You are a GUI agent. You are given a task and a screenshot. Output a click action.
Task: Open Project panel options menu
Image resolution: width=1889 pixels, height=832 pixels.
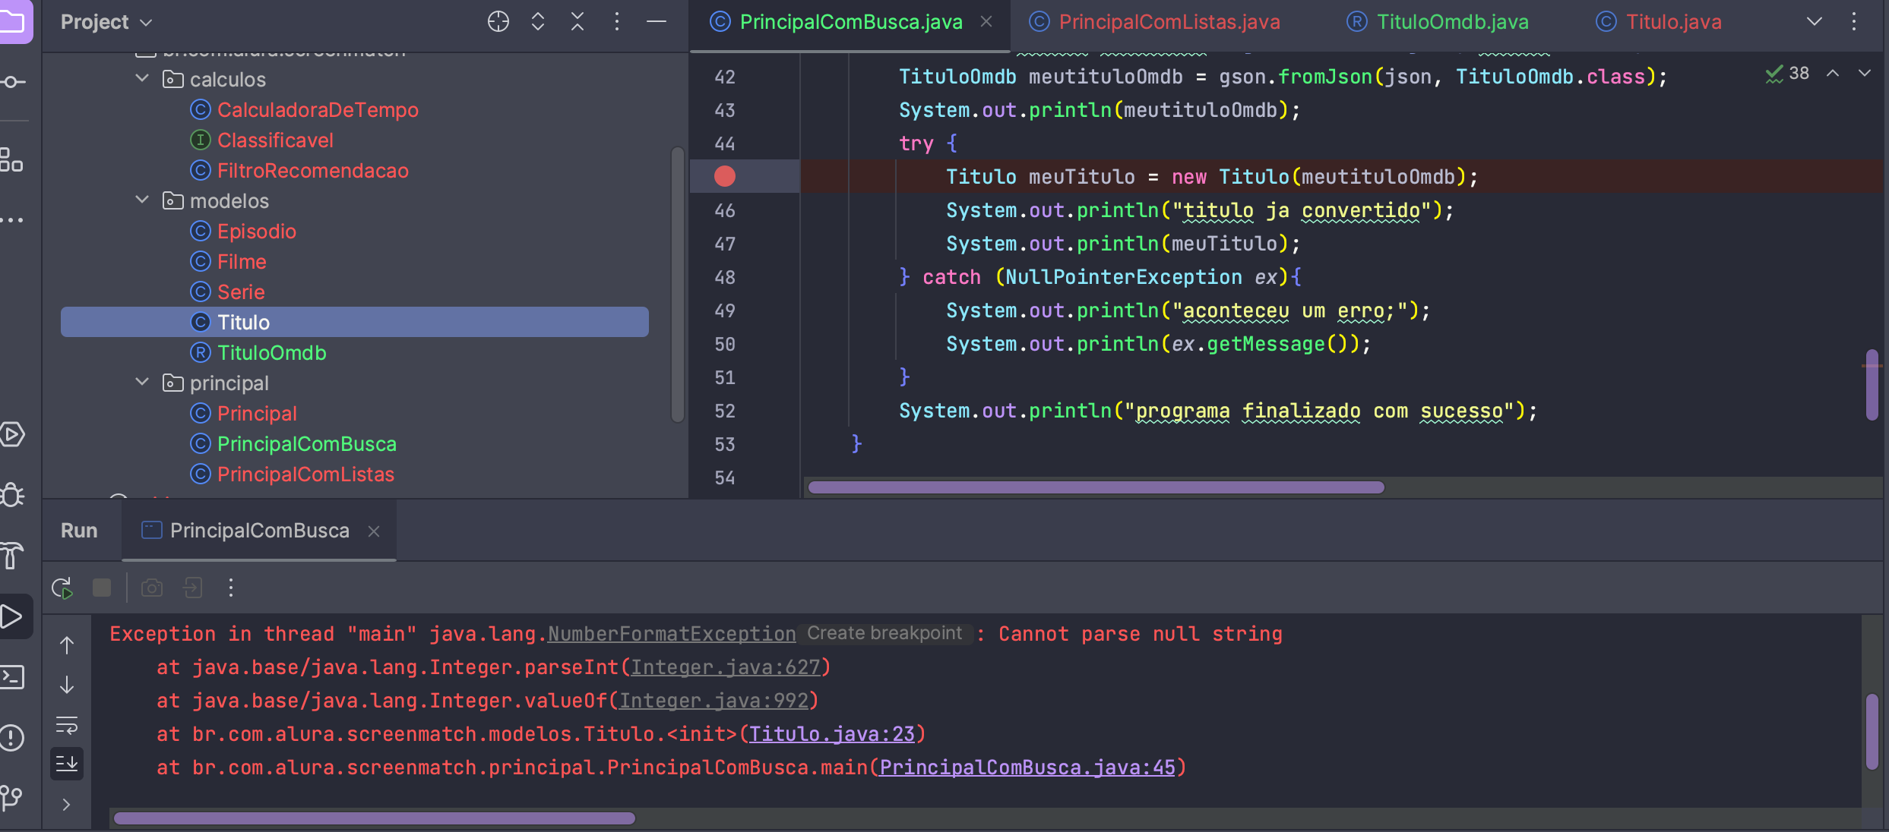617,22
